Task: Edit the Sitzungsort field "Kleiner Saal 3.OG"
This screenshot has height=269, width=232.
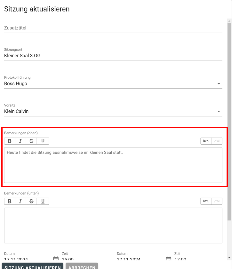Action: [x=113, y=56]
